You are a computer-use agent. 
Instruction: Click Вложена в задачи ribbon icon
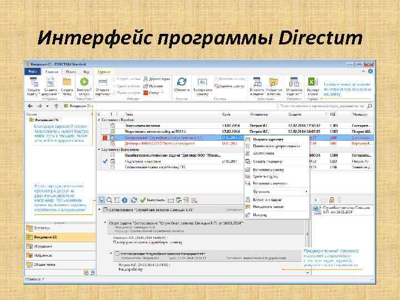257,82
